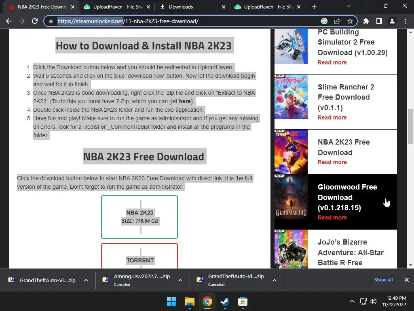This screenshot has height=311, width=414.
Task: Open Microsoft Store from the taskbar
Action: (x=243, y=301)
